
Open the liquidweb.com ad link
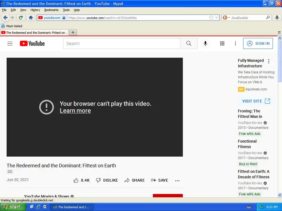(256, 89)
